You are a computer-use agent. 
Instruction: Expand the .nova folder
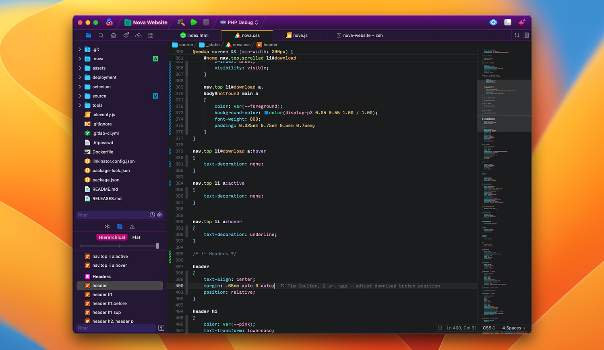click(x=80, y=59)
